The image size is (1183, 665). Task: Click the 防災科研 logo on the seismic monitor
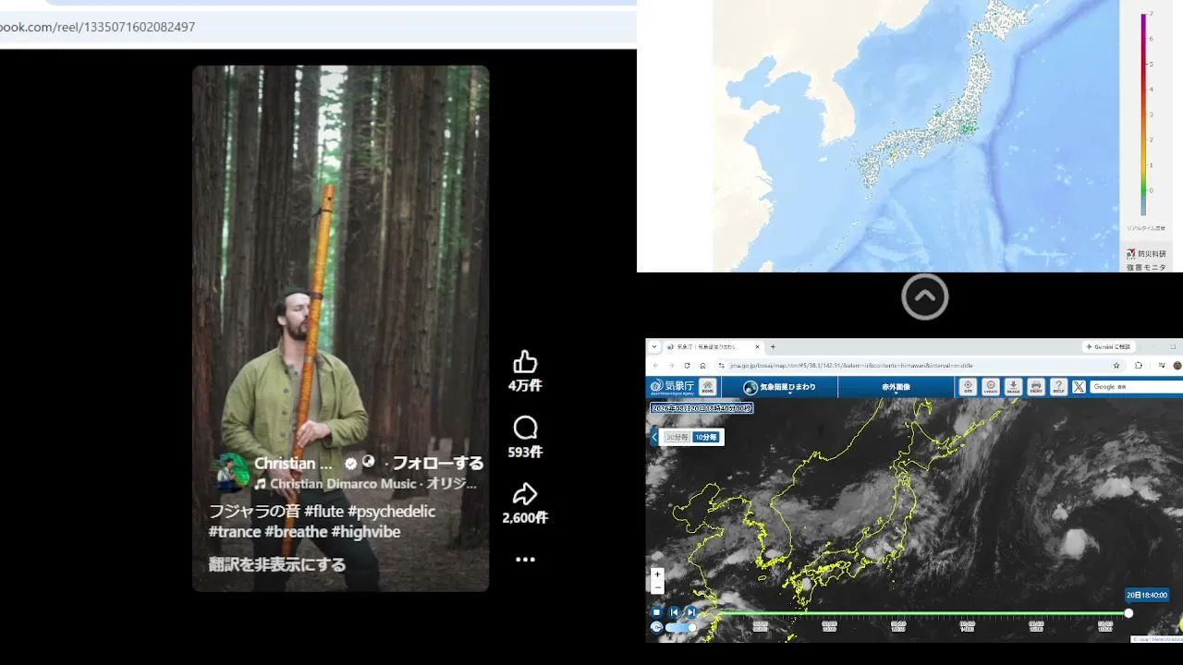[x=1146, y=254]
